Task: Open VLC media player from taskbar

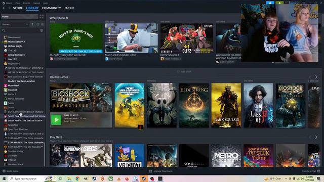Action: (x=119, y=178)
